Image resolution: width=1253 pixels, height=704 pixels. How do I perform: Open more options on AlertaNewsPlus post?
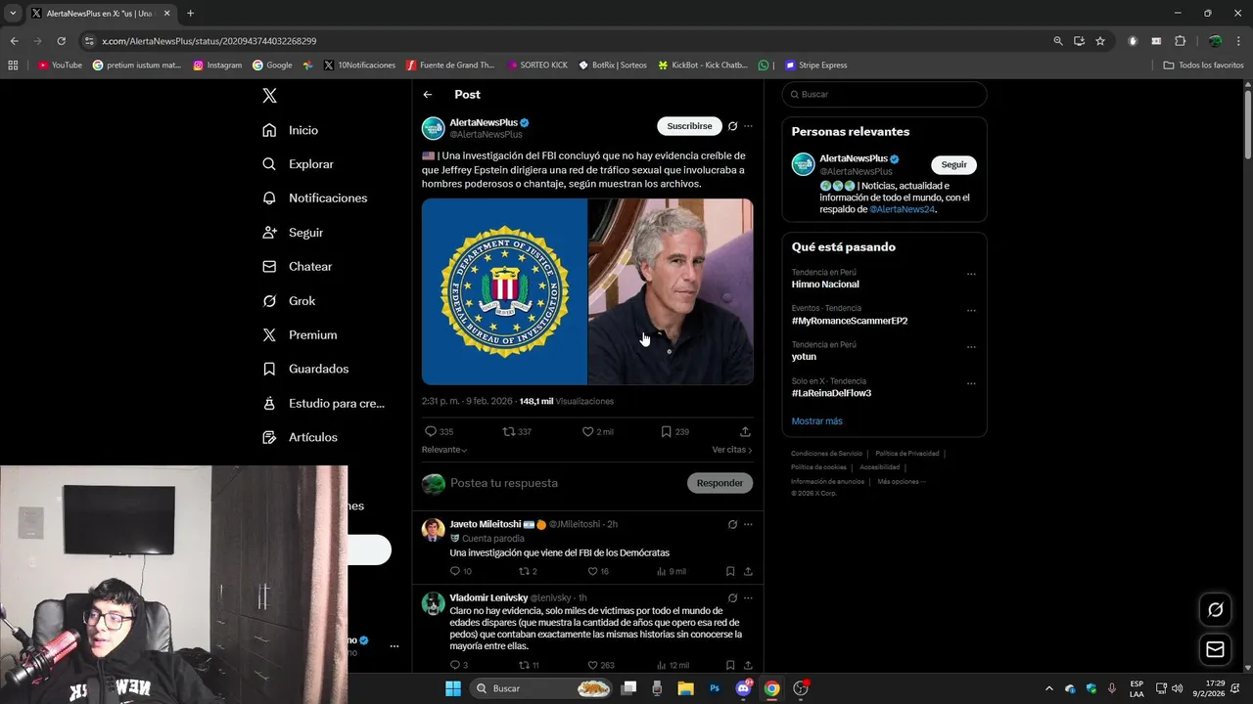coord(748,126)
